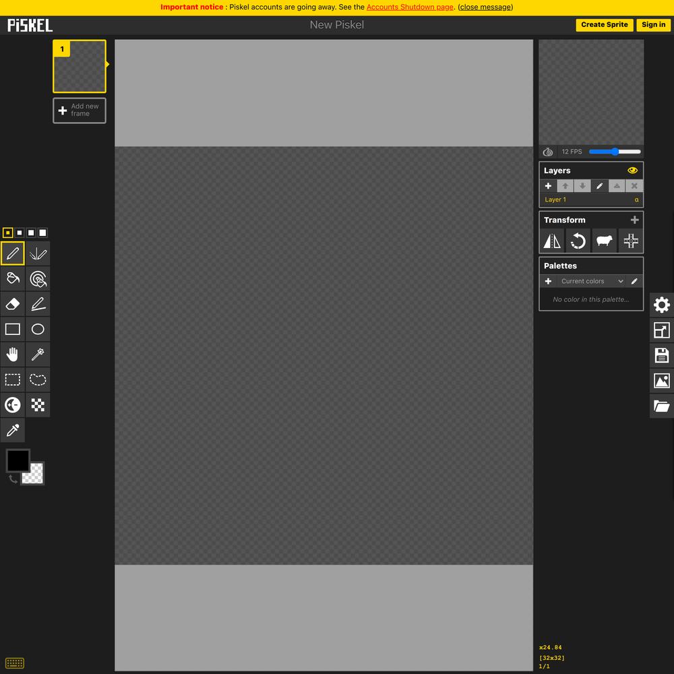Toggle onion skin preview
This screenshot has height=674, width=674.
click(x=547, y=152)
